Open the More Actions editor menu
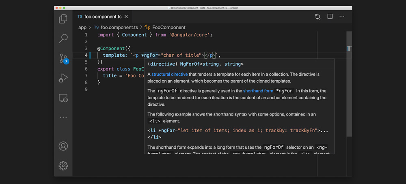Image resolution: width=406 pixels, height=184 pixels. [x=342, y=17]
